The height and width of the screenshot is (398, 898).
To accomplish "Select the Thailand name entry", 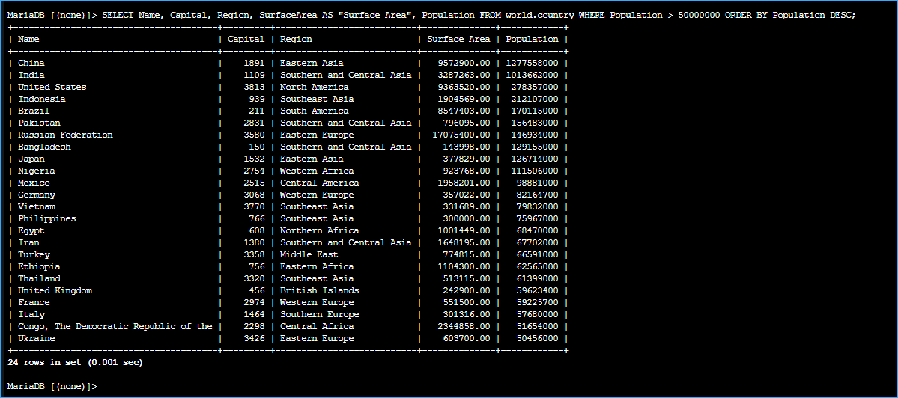I will (x=39, y=278).
